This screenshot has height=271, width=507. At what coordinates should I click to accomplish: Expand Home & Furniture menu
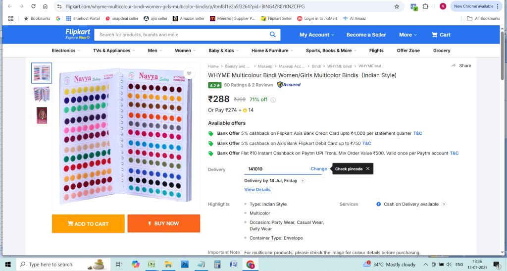coord(273,51)
